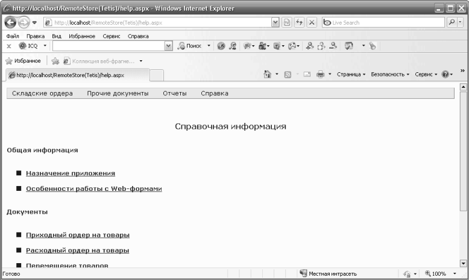469x280 pixels.
Task: Open Коллекция веб-фрагментов favorites link
Action: coord(99,61)
